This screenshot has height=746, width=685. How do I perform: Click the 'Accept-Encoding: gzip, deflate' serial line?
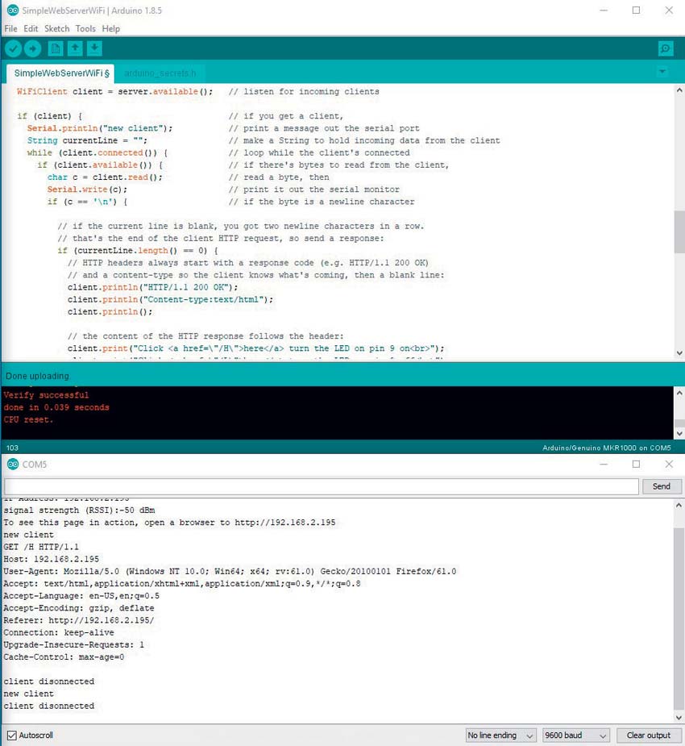coord(79,608)
